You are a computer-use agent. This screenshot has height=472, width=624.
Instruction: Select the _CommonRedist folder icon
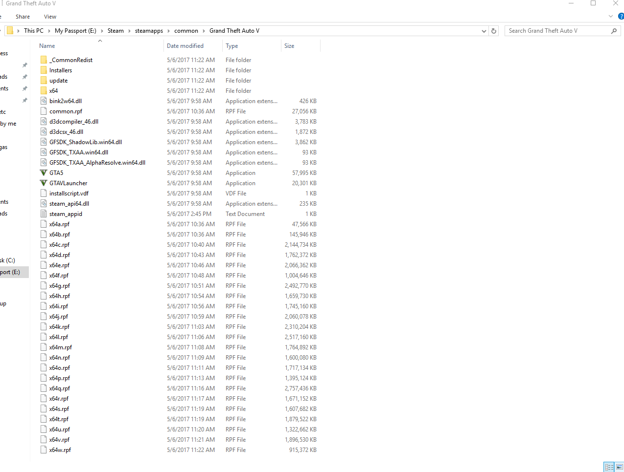tap(44, 60)
